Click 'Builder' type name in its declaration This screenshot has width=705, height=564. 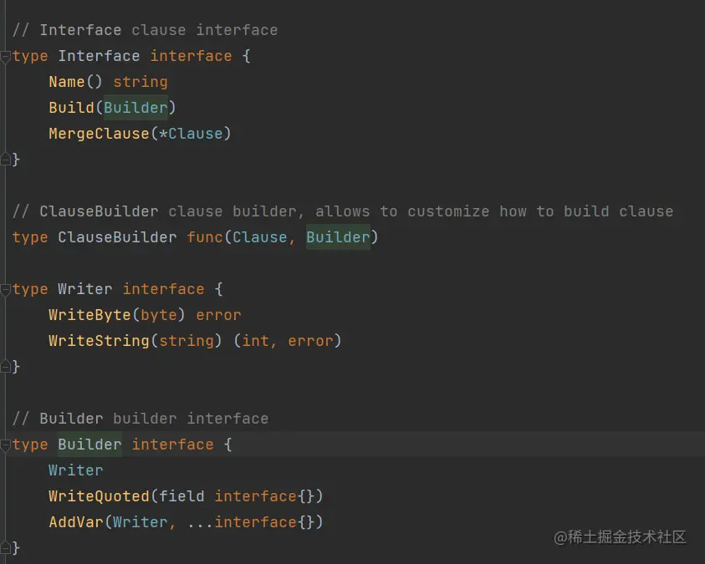(x=89, y=445)
